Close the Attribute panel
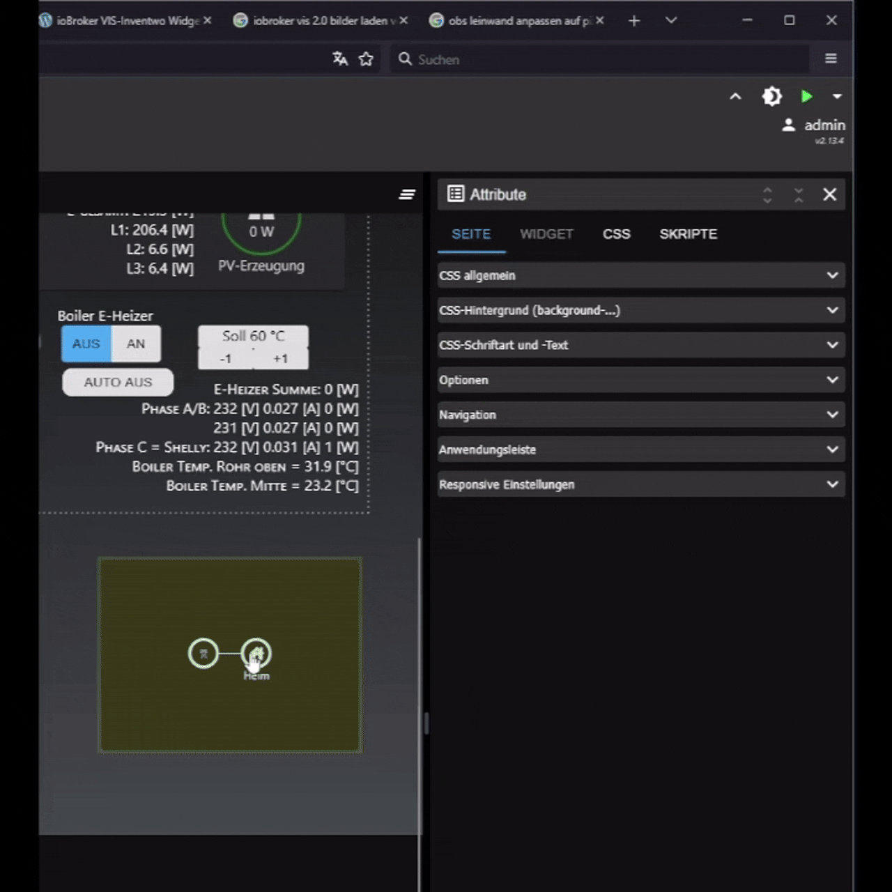 pyautogui.click(x=829, y=194)
